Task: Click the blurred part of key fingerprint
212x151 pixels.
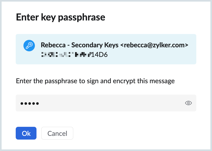Action: coord(66,55)
